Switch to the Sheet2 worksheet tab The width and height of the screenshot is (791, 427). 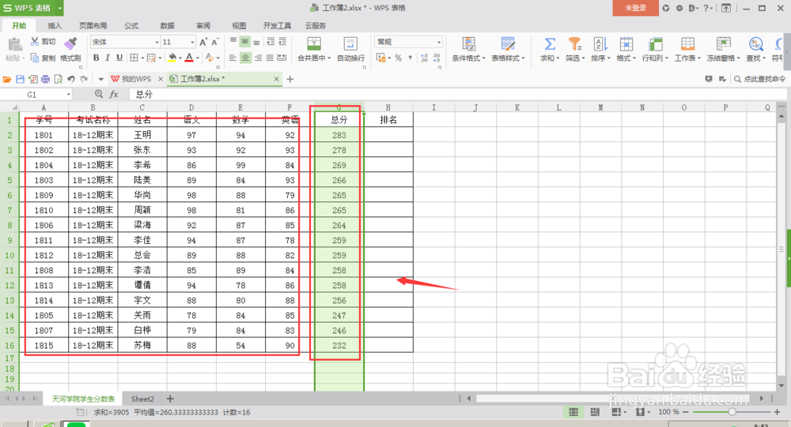(x=142, y=399)
